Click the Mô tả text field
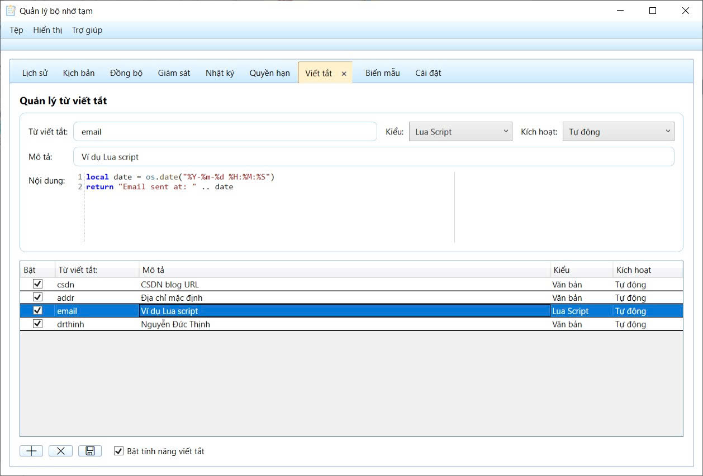Screen dimensions: 703x476 coord(373,157)
